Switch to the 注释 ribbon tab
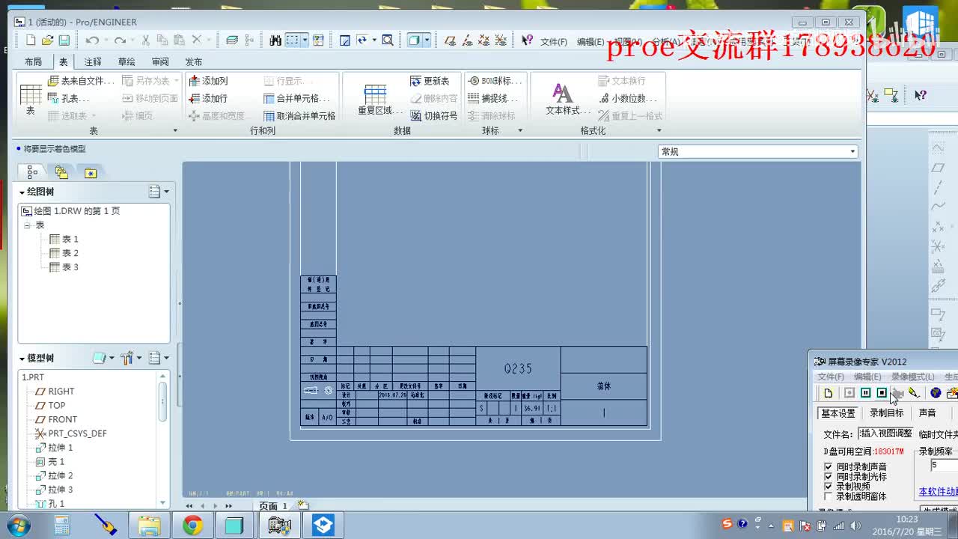Image resolution: width=958 pixels, height=539 pixels. (x=93, y=61)
